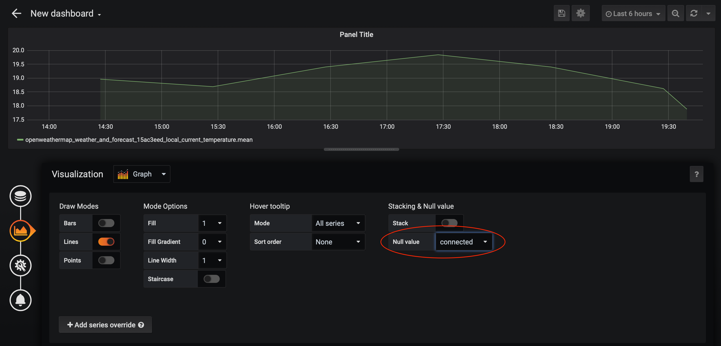Viewport: 721px width, 346px height.
Task: Click the zoom out time range icon
Action: pyautogui.click(x=675, y=13)
